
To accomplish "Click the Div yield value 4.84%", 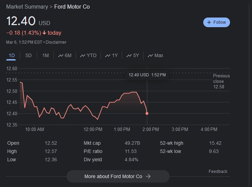I will point(131,159).
